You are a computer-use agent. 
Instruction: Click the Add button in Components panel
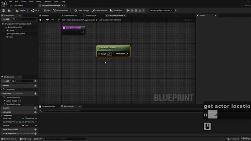(x=6, y=19)
